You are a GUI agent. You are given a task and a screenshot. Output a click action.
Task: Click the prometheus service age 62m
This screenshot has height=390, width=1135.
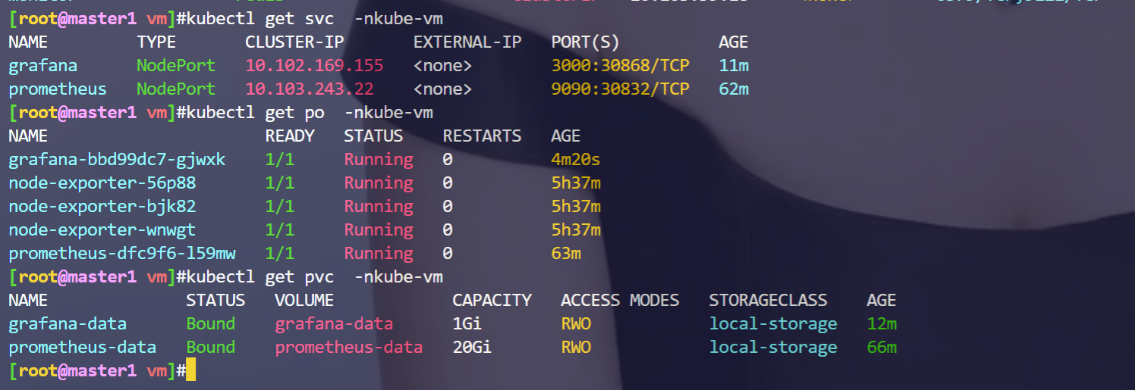click(x=734, y=89)
